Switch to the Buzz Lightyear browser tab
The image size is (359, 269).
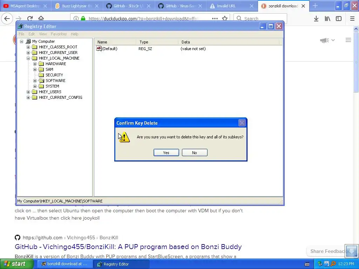(76, 6)
